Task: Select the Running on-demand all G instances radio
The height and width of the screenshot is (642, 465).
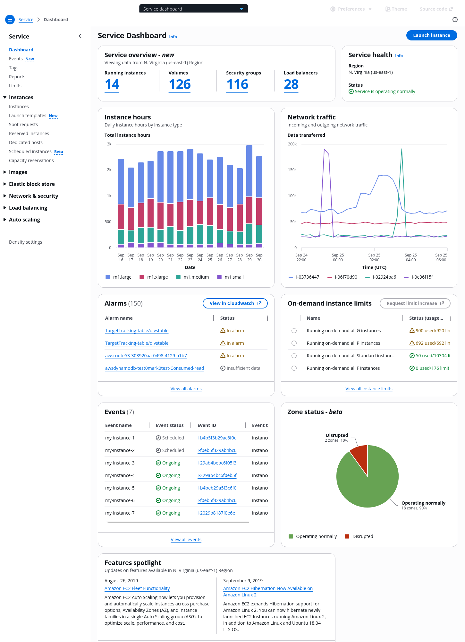Action: [294, 331]
